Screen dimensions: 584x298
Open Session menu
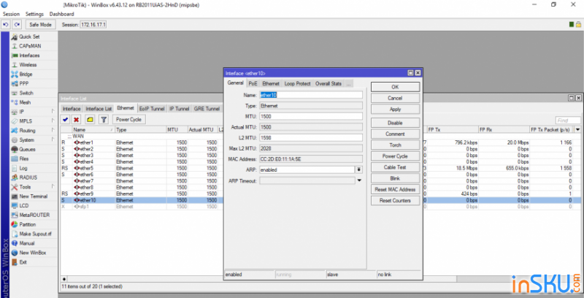click(x=11, y=14)
